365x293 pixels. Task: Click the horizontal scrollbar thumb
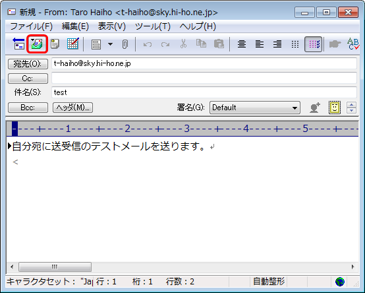[x=55, y=267]
